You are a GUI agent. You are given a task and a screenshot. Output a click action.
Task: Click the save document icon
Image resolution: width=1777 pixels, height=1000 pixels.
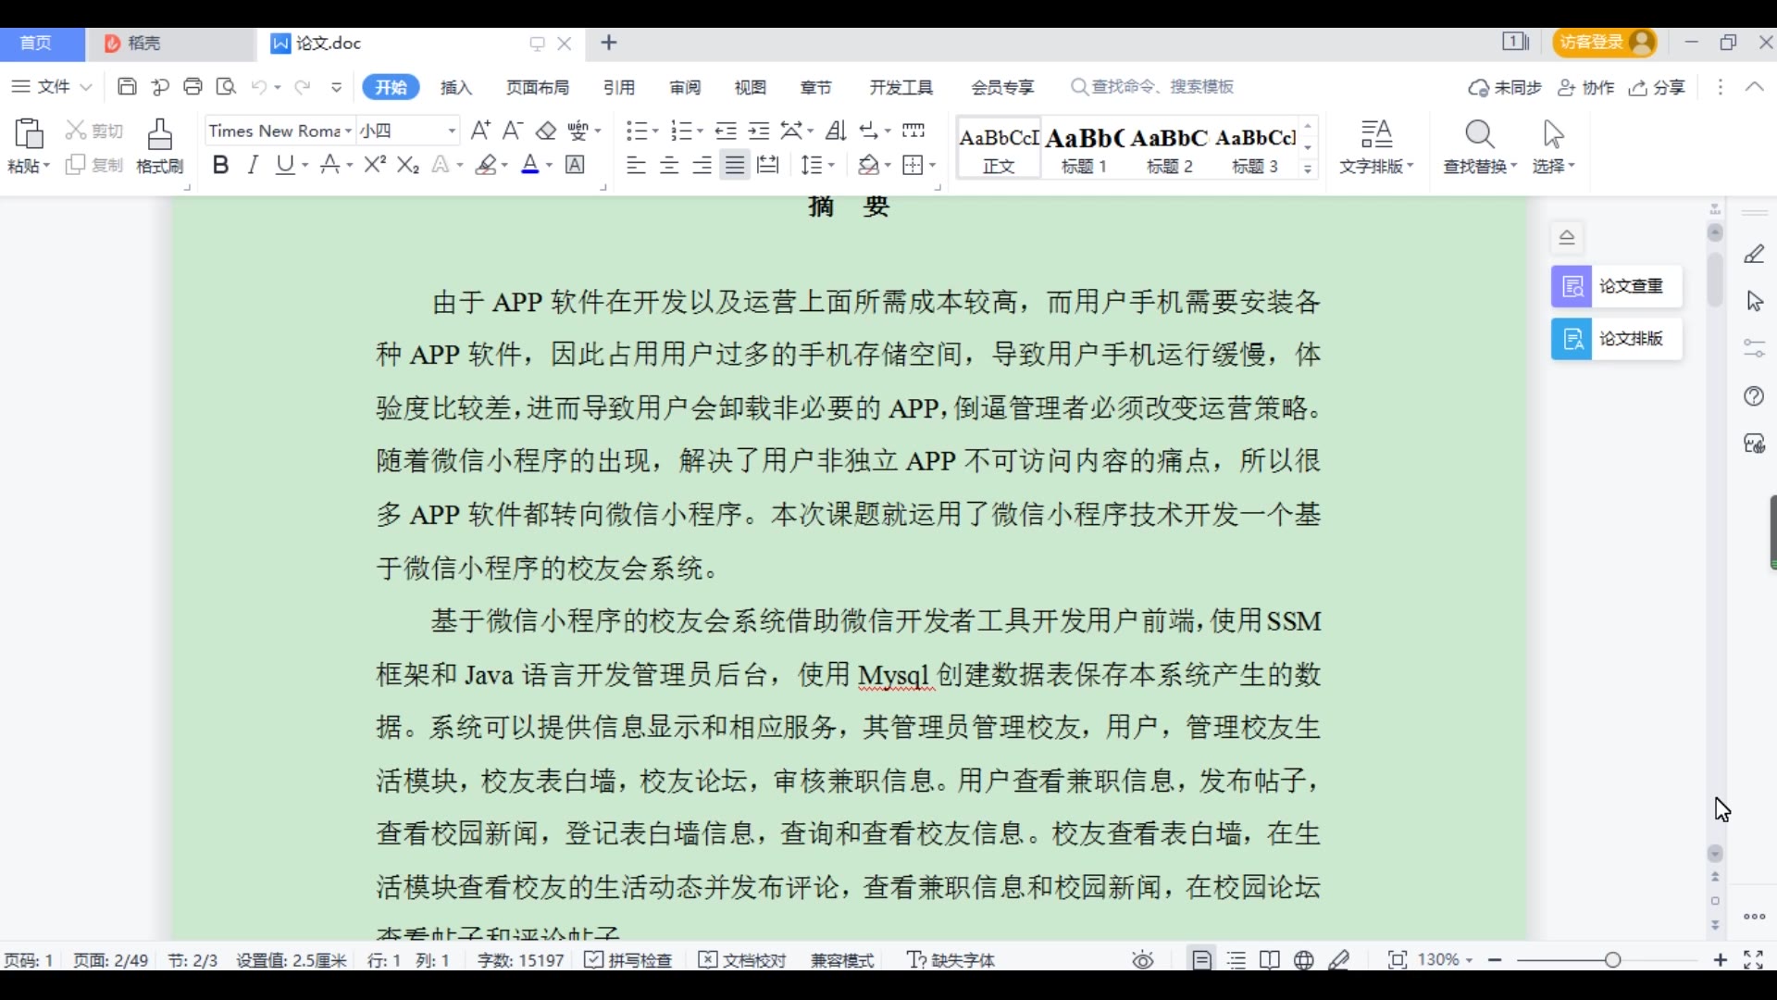click(x=127, y=87)
